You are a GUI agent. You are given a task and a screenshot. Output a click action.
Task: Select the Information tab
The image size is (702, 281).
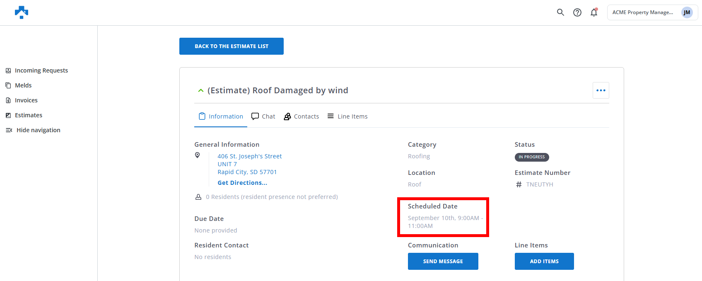tap(221, 116)
